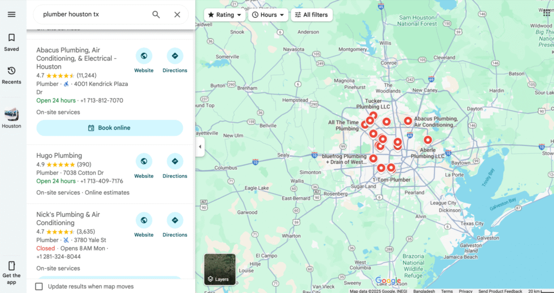Screen dimensions: 554x293
Task: Click Nick's phone number +1 281-324-8044
Action: (58, 257)
